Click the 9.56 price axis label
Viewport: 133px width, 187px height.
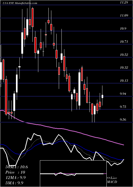[x=123, y=120]
